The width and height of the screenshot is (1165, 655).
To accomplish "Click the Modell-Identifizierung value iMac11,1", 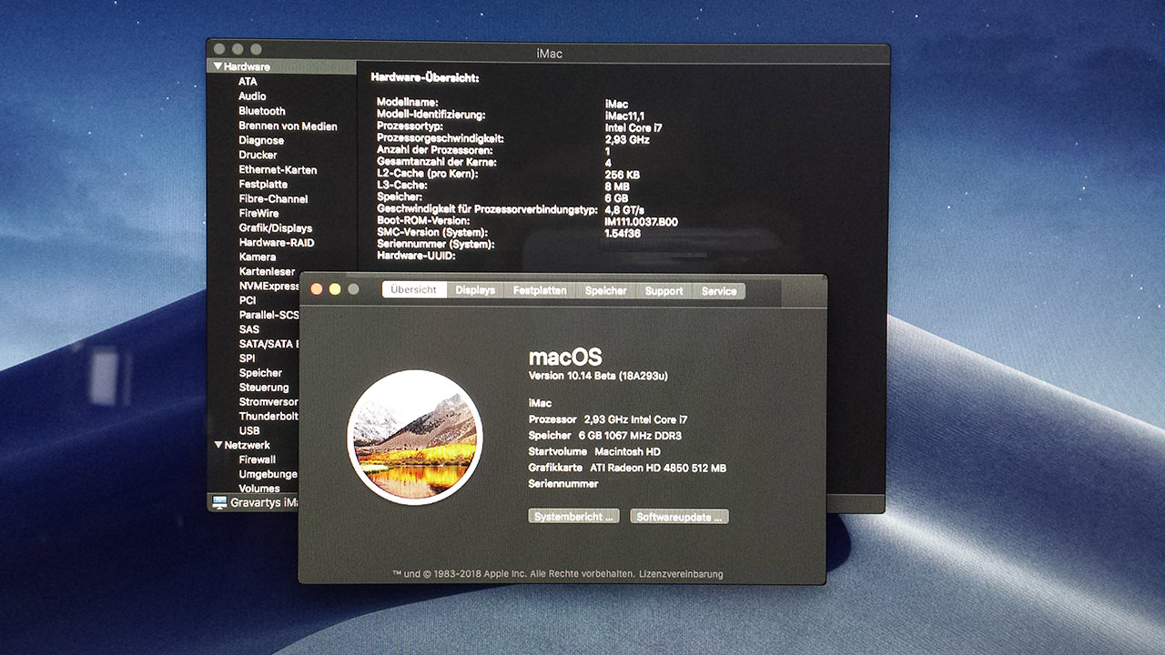I will click(x=624, y=116).
